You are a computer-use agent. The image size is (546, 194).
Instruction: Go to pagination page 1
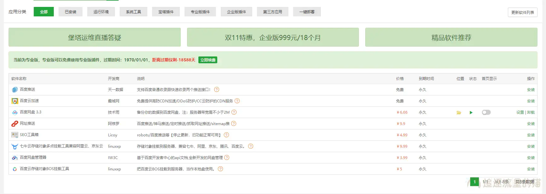tap(475, 182)
